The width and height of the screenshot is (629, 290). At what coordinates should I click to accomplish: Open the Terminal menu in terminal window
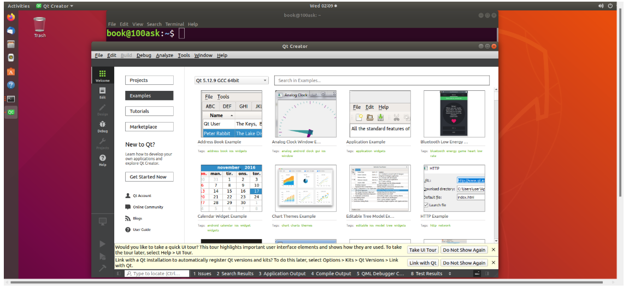point(174,24)
